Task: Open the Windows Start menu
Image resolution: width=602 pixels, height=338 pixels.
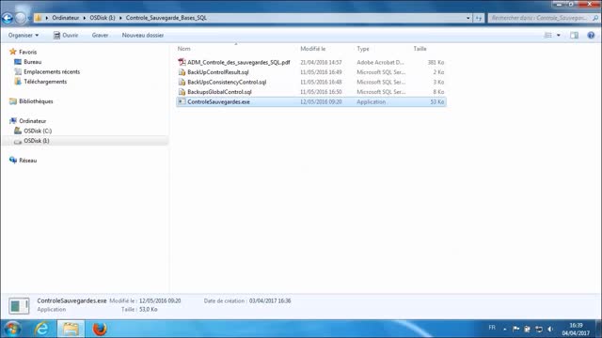Action: tap(12, 329)
